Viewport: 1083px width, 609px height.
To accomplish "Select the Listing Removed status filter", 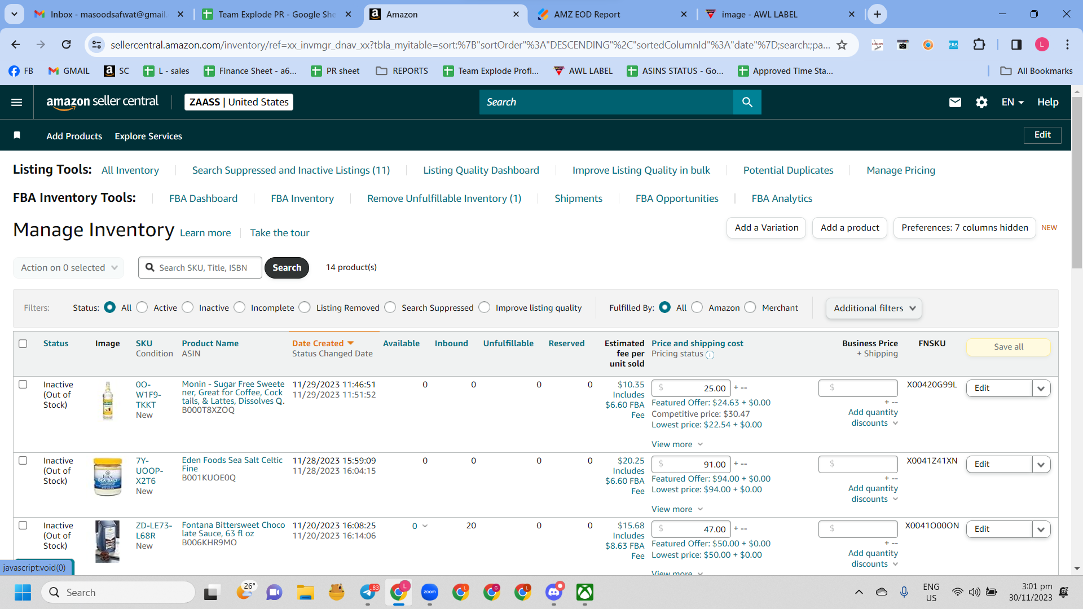I will [x=305, y=307].
